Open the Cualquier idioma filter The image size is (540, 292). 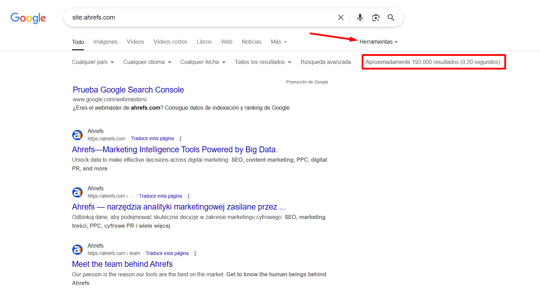coord(147,62)
